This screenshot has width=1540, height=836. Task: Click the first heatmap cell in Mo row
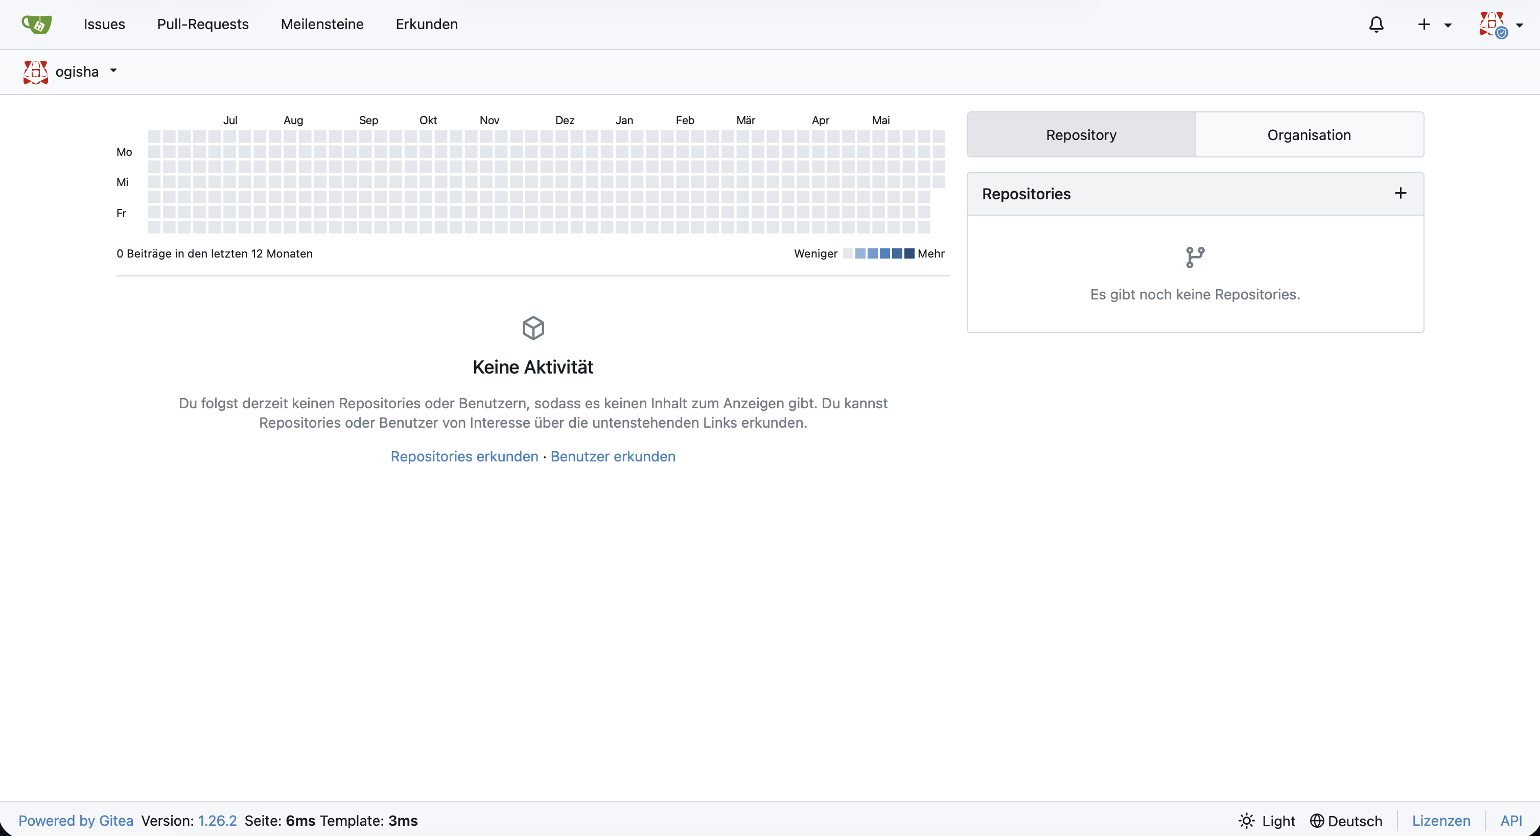pos(154,151)
